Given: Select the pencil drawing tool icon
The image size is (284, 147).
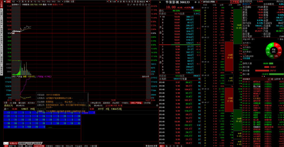Looking at the screenshot, I should pyautogui.click(x=131, y=4).
